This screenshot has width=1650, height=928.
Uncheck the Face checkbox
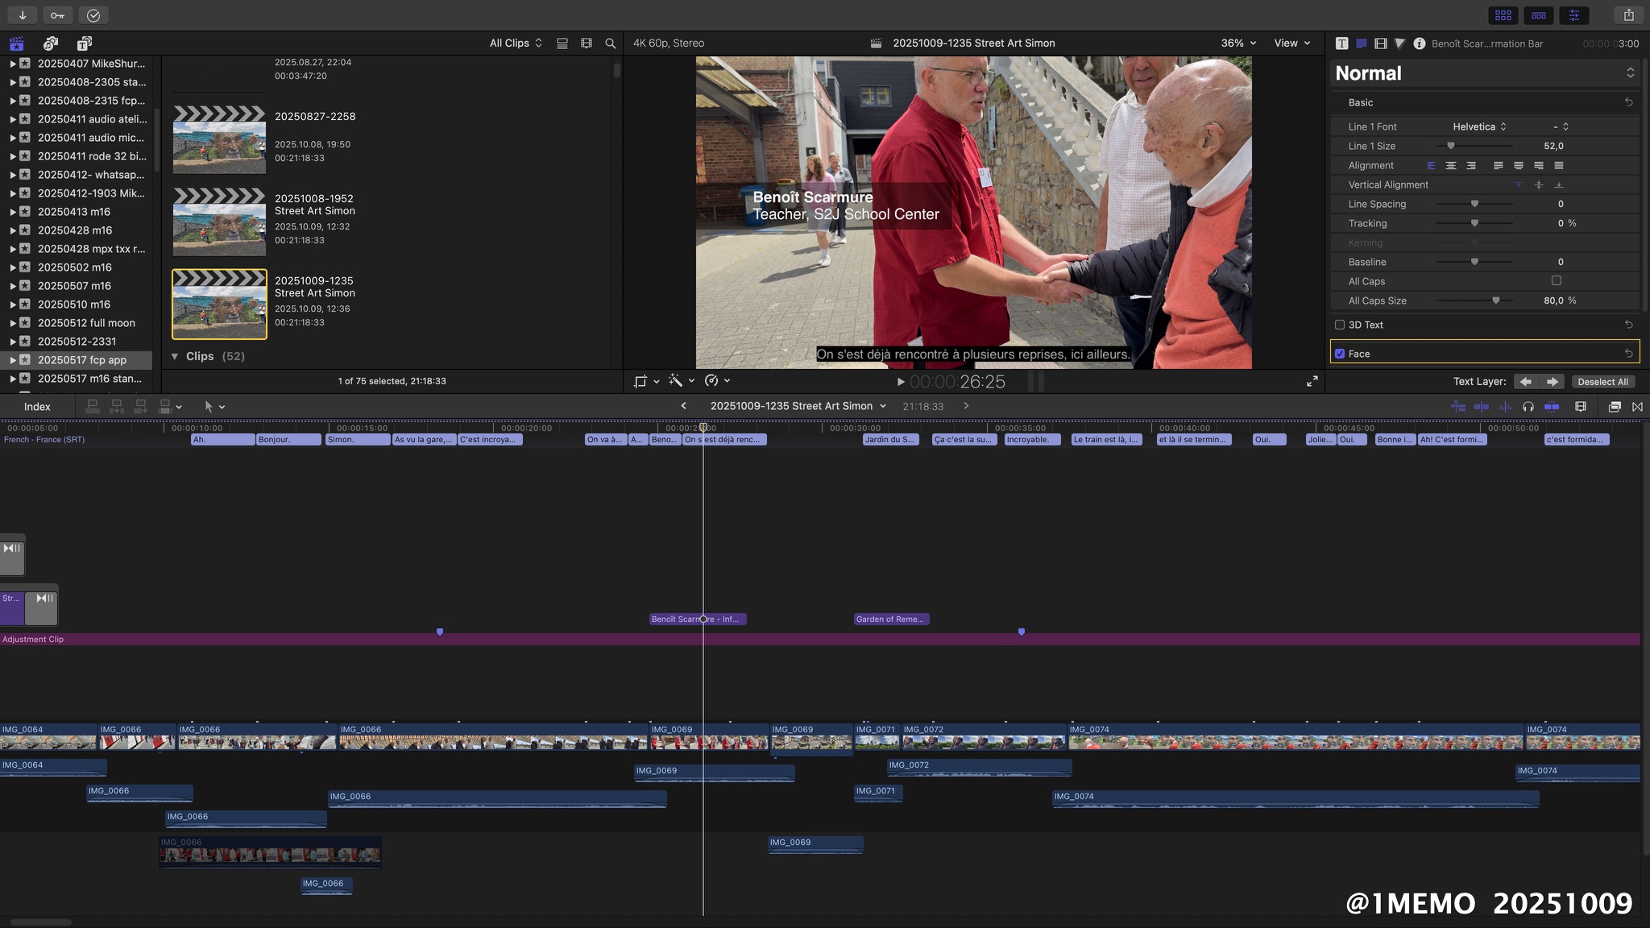[1340, 354]
